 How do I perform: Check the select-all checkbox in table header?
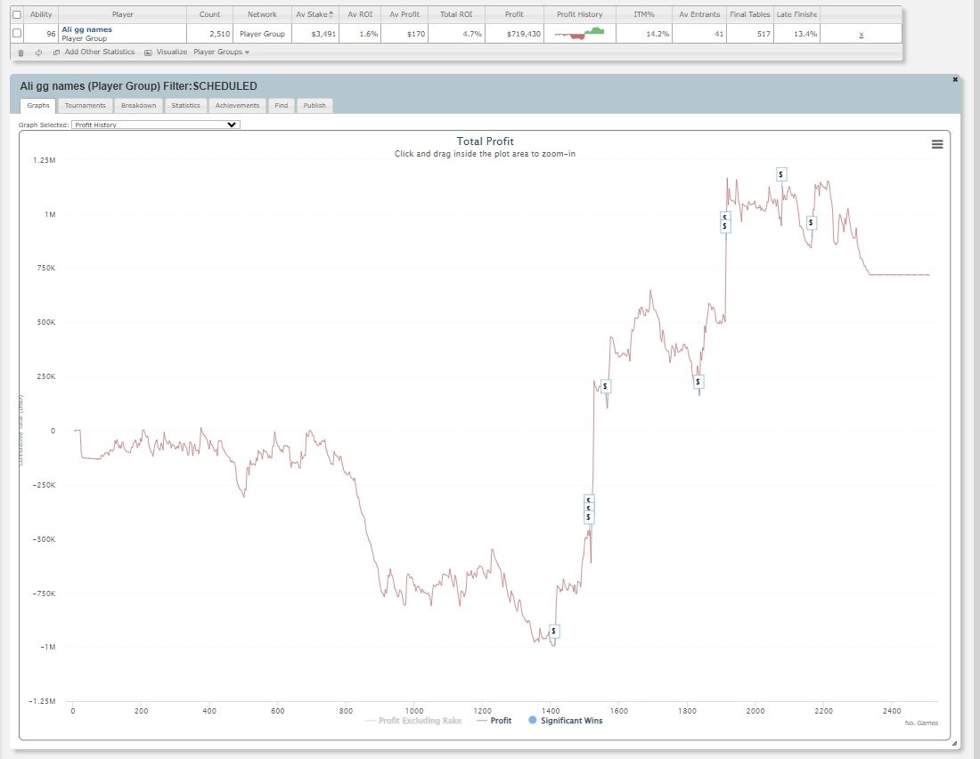17,15
